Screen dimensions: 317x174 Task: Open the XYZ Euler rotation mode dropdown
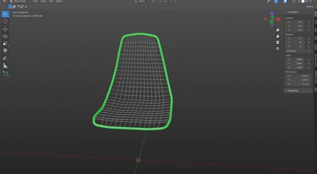pos(298,51)
